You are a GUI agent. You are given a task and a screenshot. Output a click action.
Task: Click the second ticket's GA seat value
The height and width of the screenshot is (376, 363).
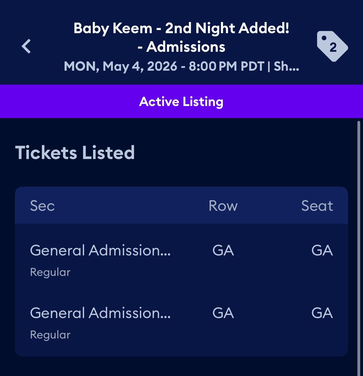tap(322, 313)
